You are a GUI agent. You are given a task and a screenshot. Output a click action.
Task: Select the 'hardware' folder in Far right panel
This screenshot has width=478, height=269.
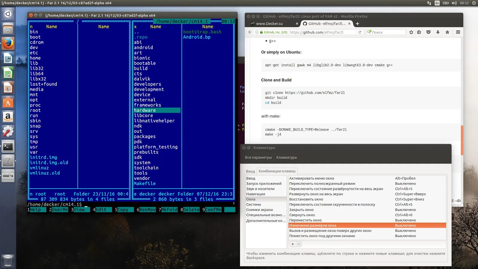pyautogui.click(x=157, y=110)
